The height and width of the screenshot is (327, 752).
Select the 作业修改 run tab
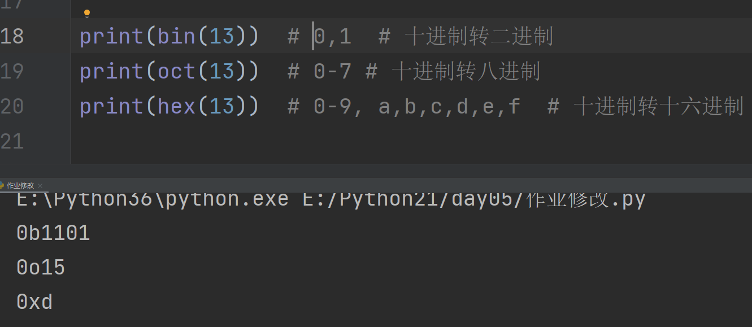coord(20,186)
